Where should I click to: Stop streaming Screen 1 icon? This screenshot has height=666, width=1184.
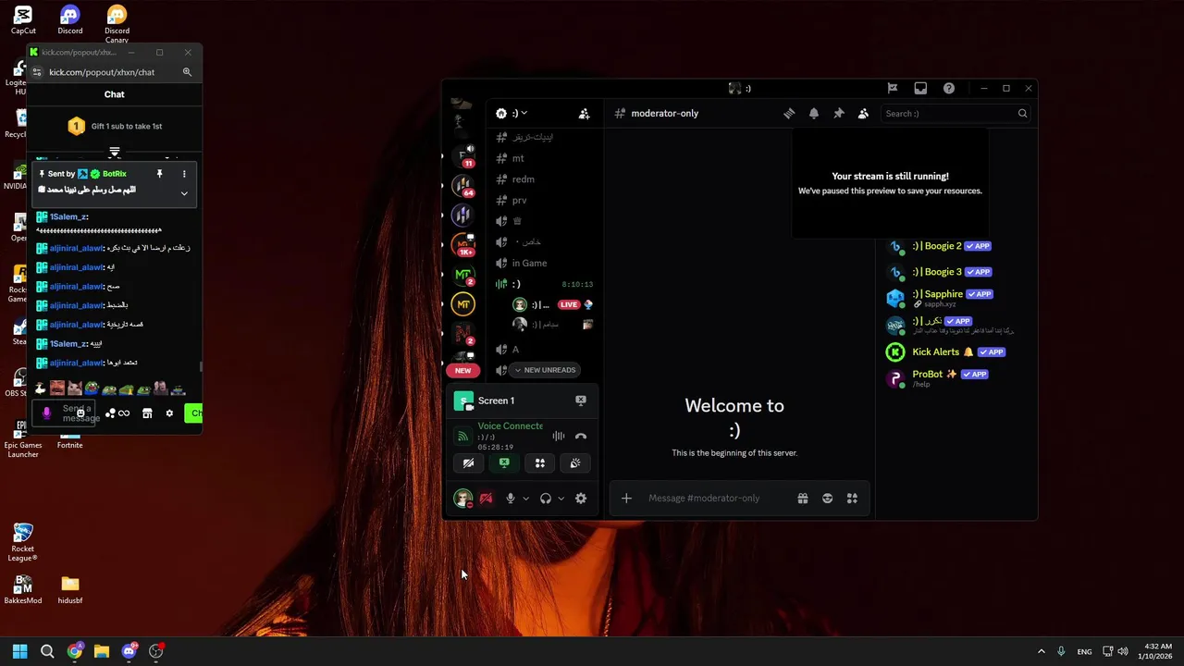581,401
